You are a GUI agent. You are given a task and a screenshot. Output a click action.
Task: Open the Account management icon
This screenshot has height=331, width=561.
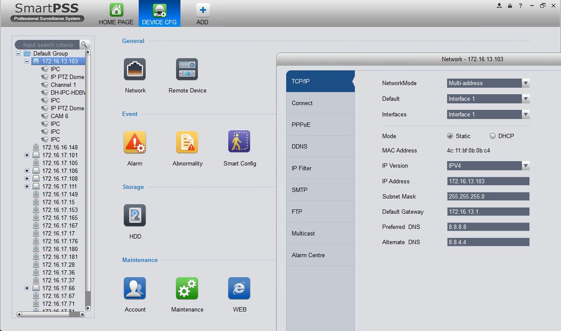point(135,289)
